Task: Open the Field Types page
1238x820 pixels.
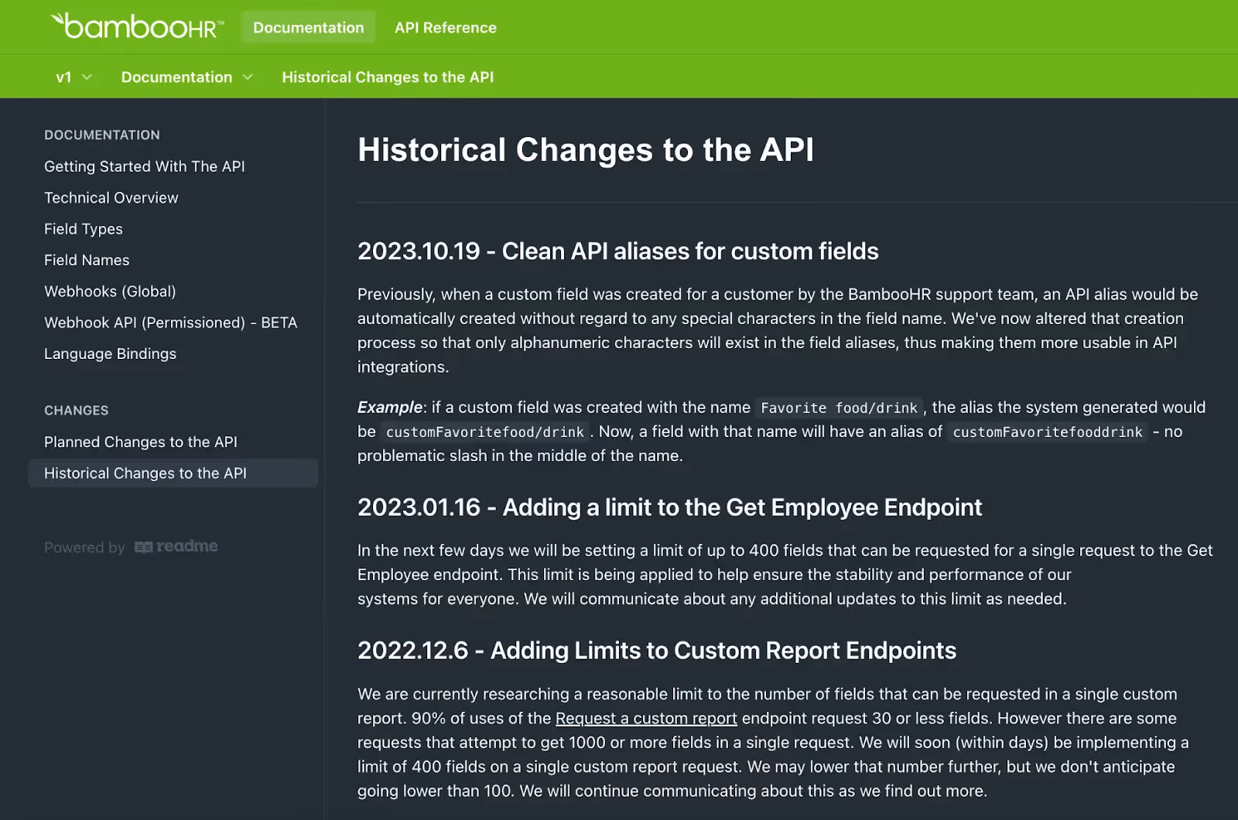Action: 84,229
